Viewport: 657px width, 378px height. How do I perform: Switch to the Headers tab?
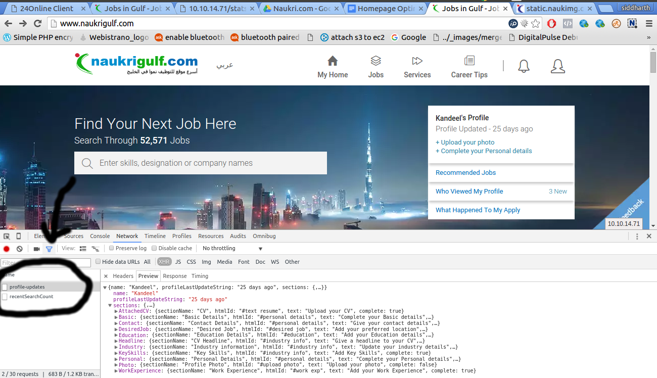tap(123, 276)
